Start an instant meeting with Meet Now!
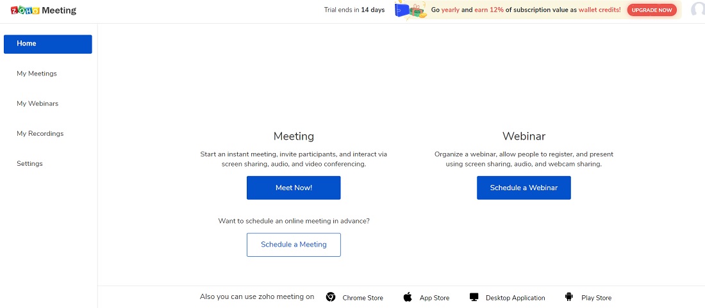 294,188
